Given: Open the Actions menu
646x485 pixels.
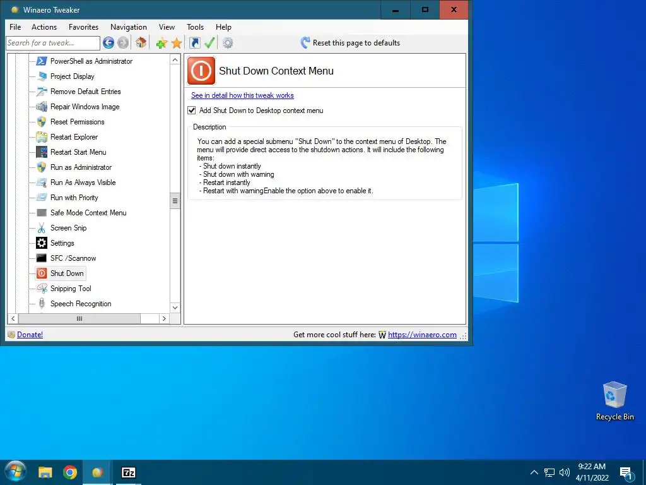Looking at the screenshot, I should [44, 27].
